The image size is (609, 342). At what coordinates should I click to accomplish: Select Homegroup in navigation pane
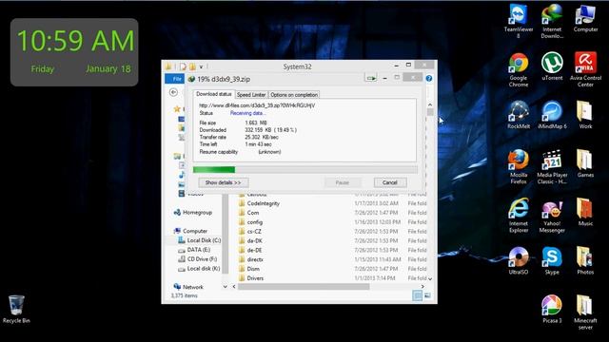(x=193, y=213)
